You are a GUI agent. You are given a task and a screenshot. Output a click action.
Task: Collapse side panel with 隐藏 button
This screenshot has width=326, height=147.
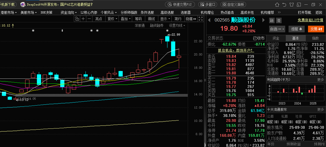(191, 19)
